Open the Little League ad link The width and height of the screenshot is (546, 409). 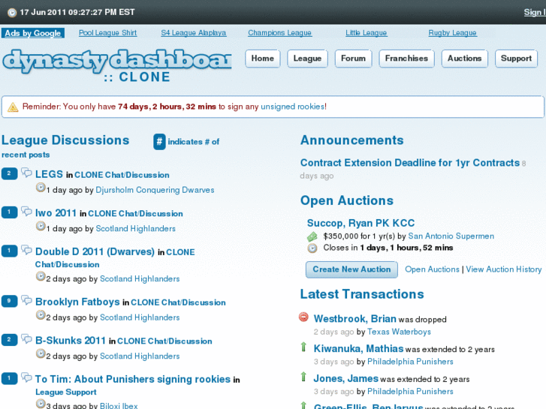367,33
